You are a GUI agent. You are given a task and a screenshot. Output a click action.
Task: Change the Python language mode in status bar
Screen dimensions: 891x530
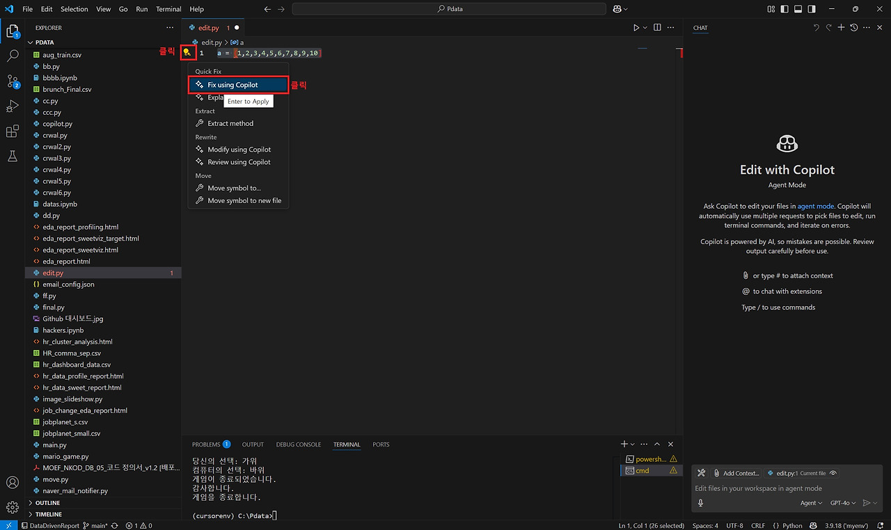792,525
